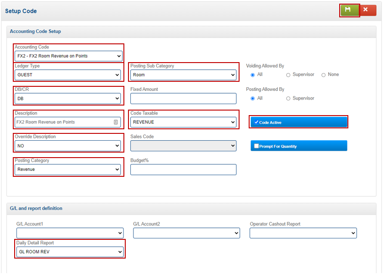
Task: Open the Override Description dropdown
Action: click(x=68, y=146)
